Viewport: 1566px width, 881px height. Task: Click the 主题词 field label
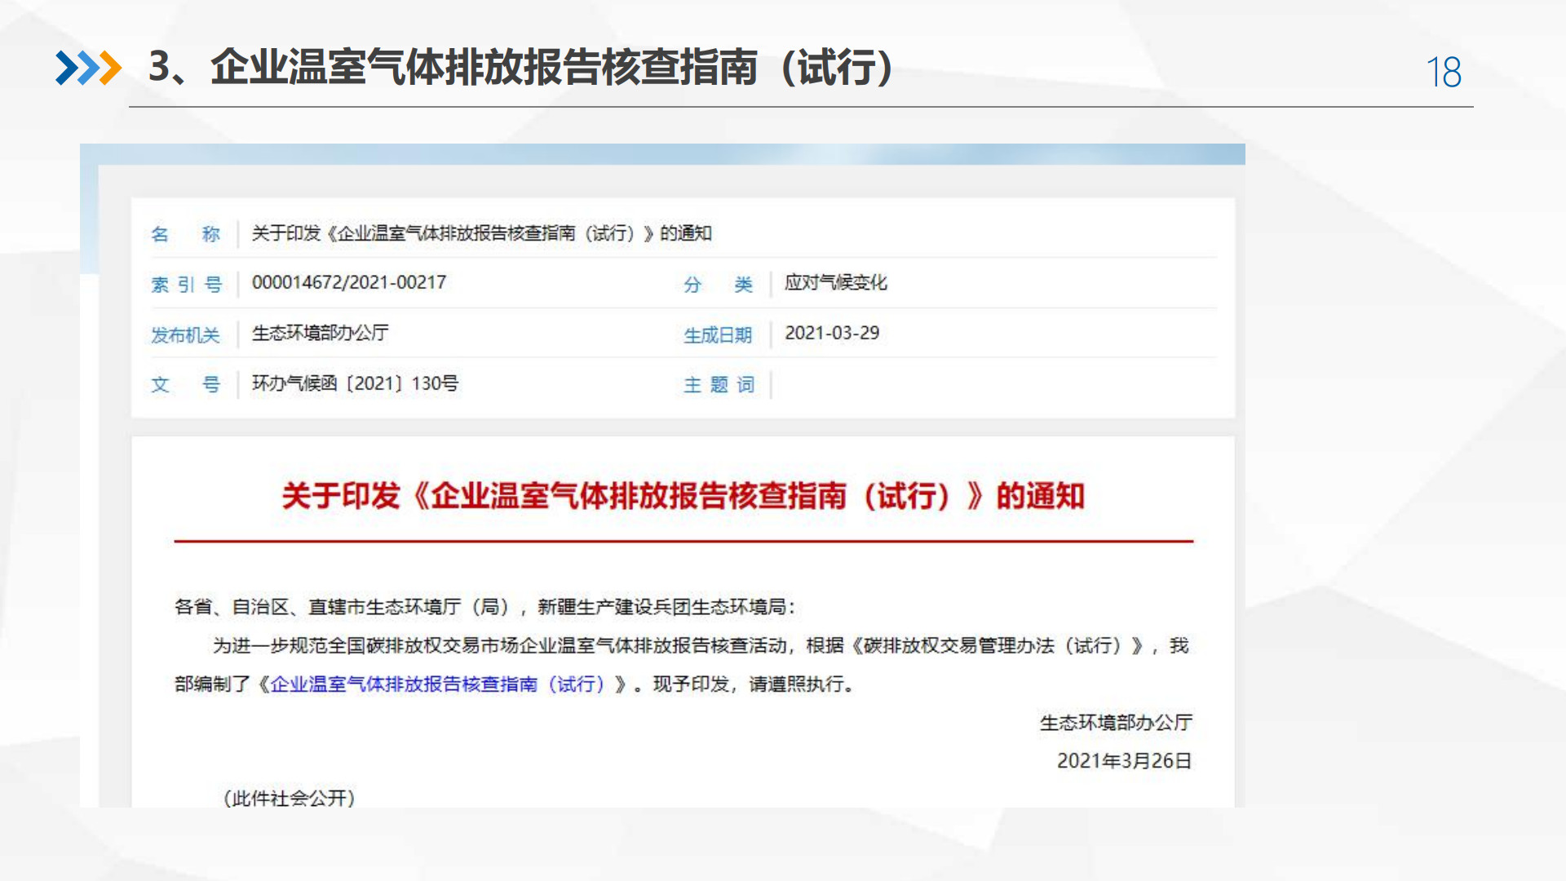(x=720, y=385)
